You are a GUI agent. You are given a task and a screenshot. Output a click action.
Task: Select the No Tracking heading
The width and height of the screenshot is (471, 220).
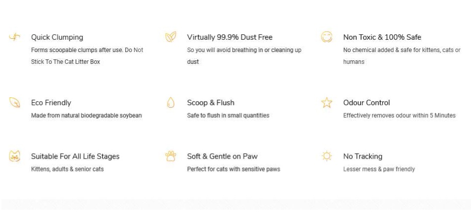363,157
